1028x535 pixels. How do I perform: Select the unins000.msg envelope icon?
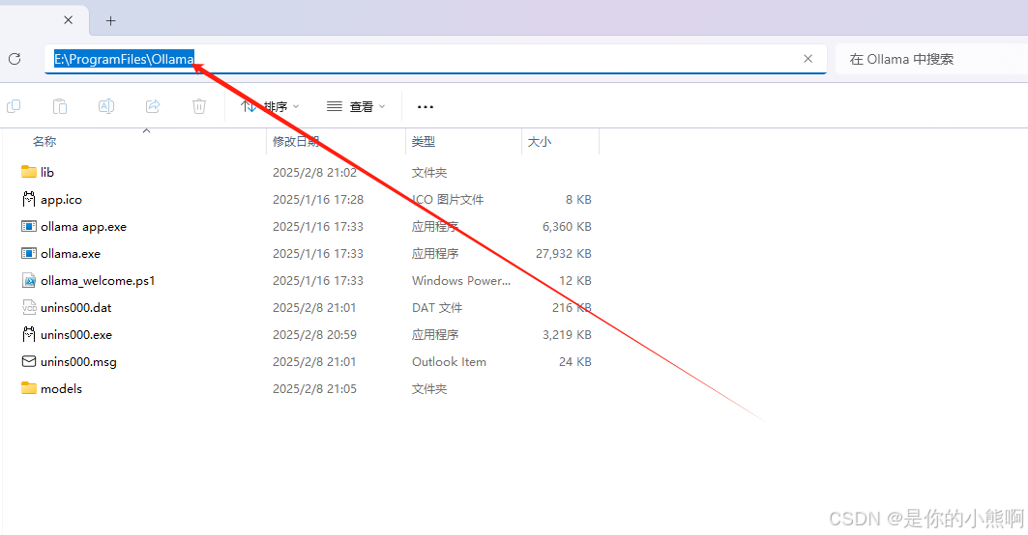click(29, 361)
